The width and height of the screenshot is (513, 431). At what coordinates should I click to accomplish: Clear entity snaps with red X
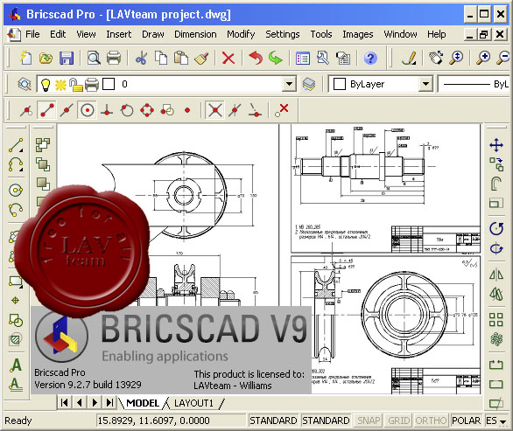(282, 110)
